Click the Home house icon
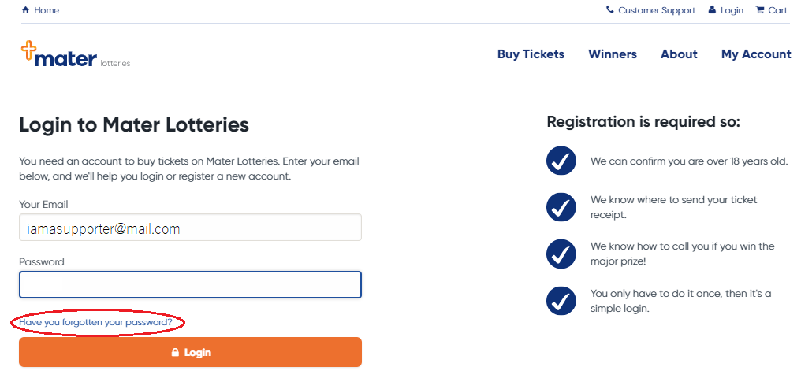 click(x=25, y=9)
